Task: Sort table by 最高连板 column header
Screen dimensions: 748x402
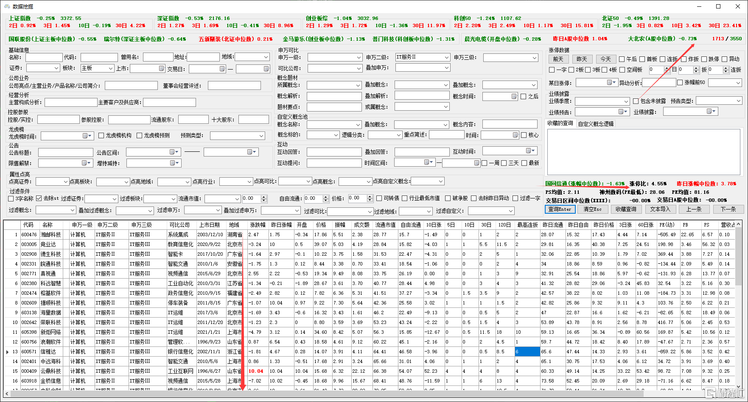Action: pyautogui.click(x=527, y=225)
